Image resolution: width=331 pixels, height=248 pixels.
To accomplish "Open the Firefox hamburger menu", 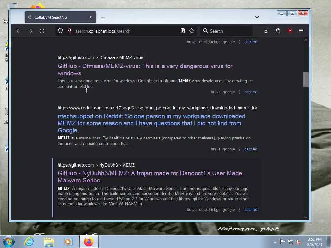I will (301, 31).
